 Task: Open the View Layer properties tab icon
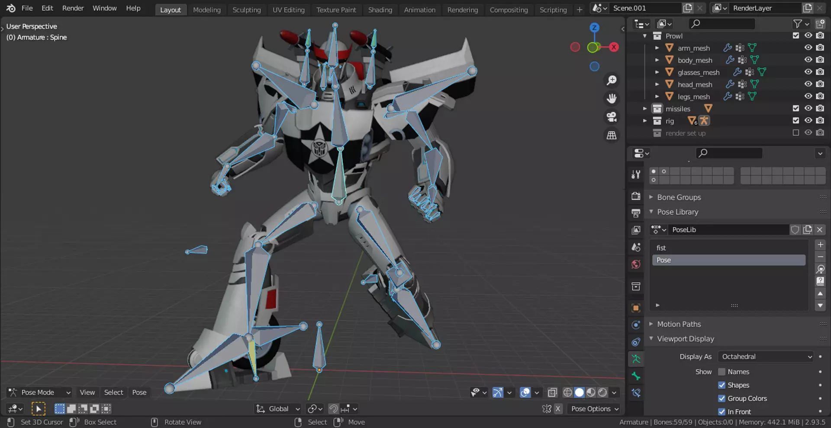coord(636,230)
